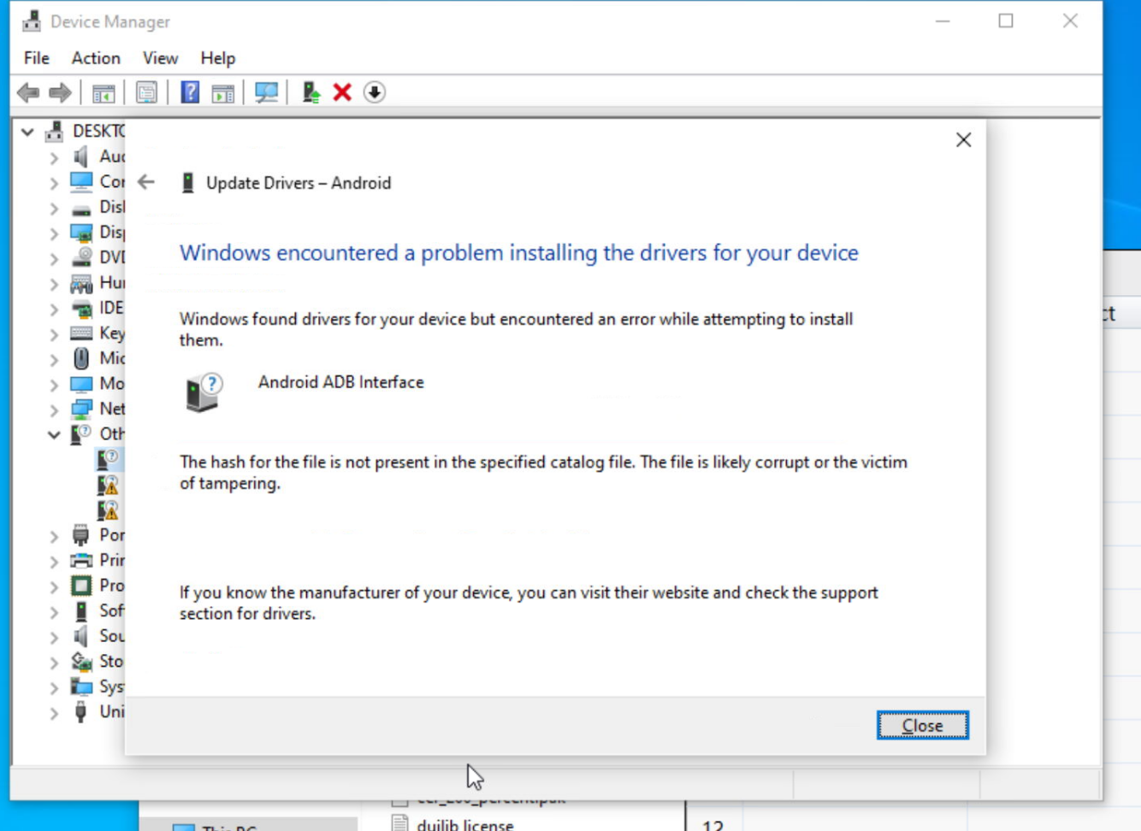Select the Other devices category icon
Image resolution: width=1141 pixels, height=831 pixels.
(x=81, y=434)
